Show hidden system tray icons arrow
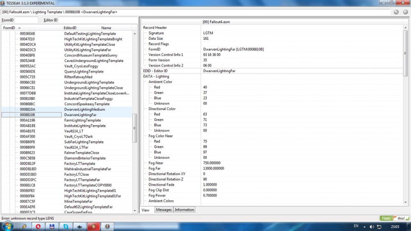411x231 pixels. (x=364, y=226)
